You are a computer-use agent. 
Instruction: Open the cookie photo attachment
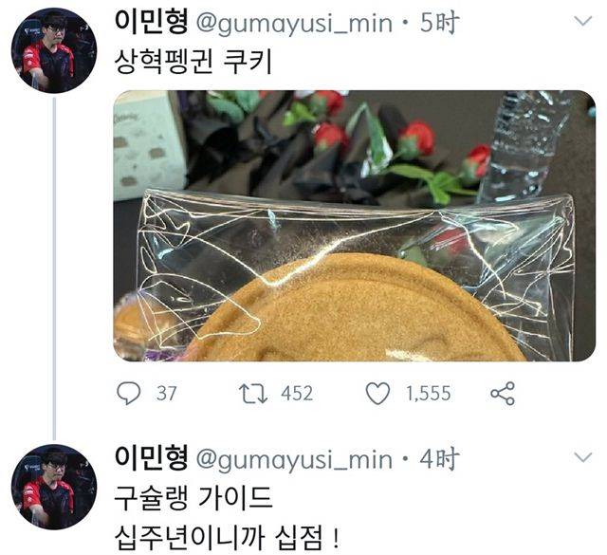[x=354, y=226]
